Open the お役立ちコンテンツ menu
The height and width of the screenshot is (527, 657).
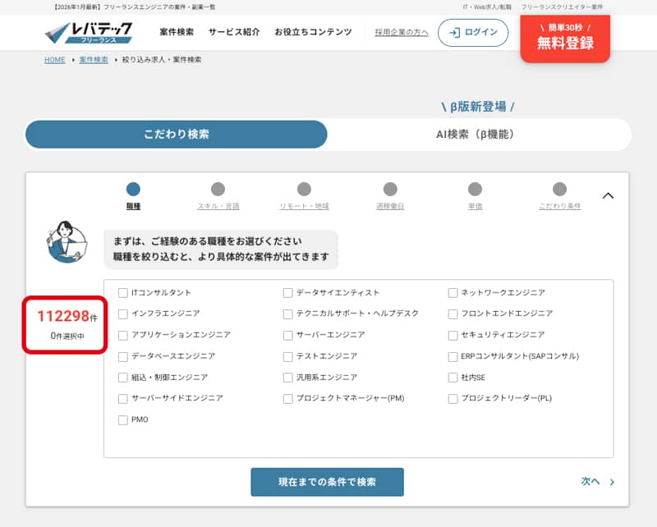313,32
